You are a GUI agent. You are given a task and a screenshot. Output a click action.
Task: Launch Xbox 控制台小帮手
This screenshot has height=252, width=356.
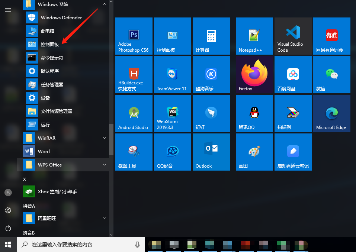point(63,192)
